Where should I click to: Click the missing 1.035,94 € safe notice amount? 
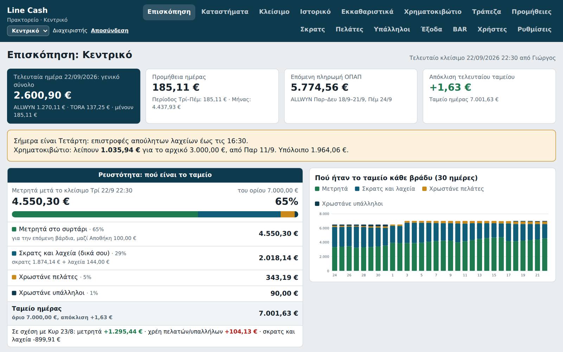(x=120, y=150)
